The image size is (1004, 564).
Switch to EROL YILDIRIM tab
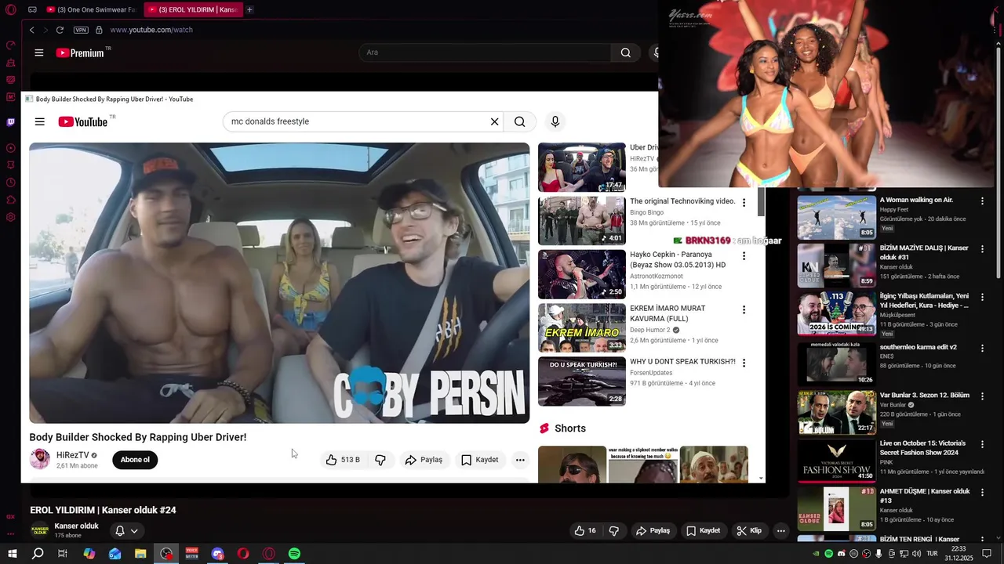[193, 9]
